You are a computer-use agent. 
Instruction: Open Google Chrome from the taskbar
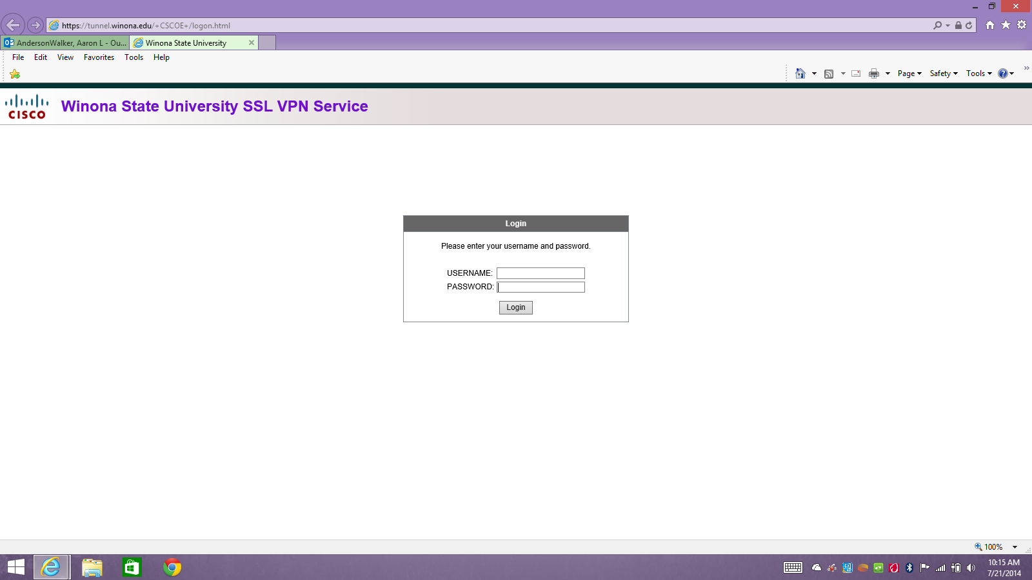tap(172, 567)
